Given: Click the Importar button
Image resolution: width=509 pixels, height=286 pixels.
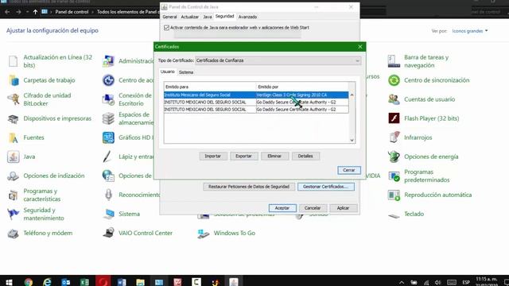Looking at the screenshot, I should tap(213, 157).
